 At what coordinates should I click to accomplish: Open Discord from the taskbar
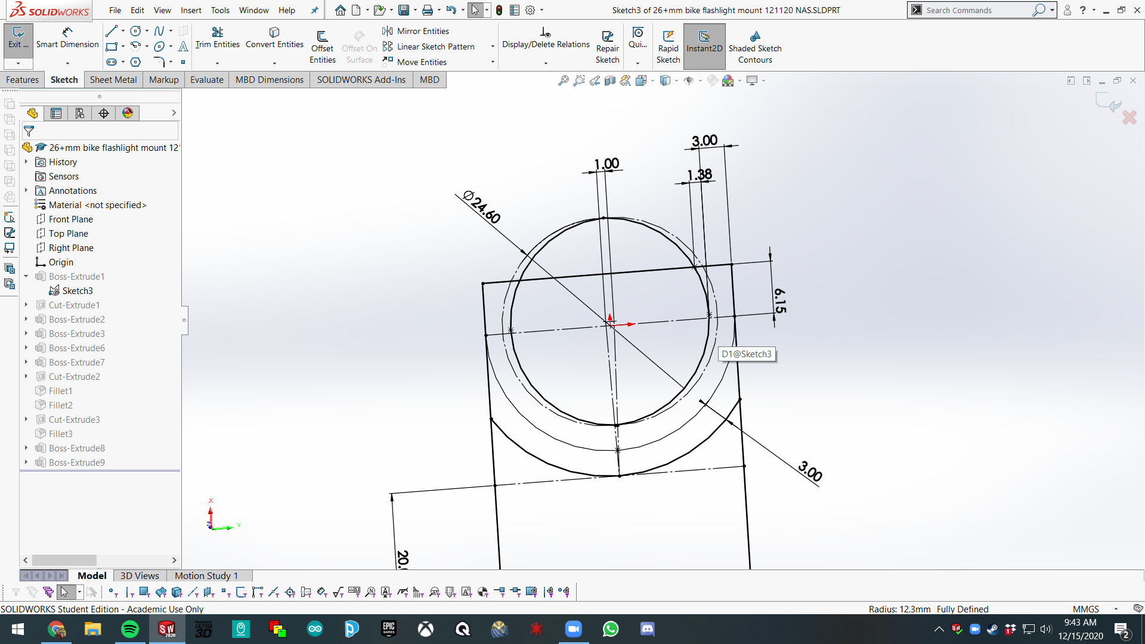647,629
